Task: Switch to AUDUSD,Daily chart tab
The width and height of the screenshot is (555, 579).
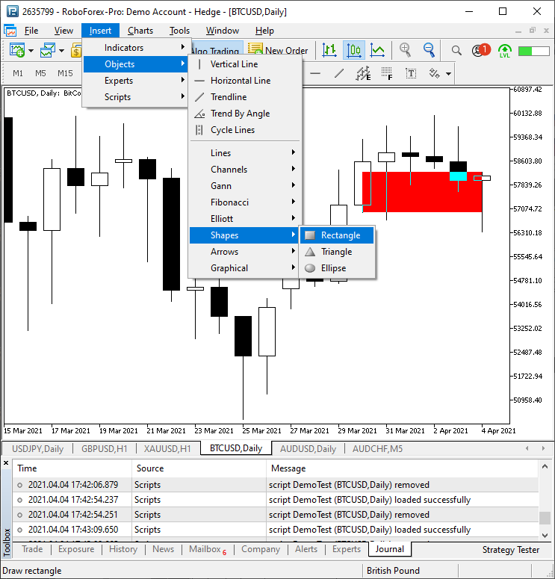Action: (308, 449)
